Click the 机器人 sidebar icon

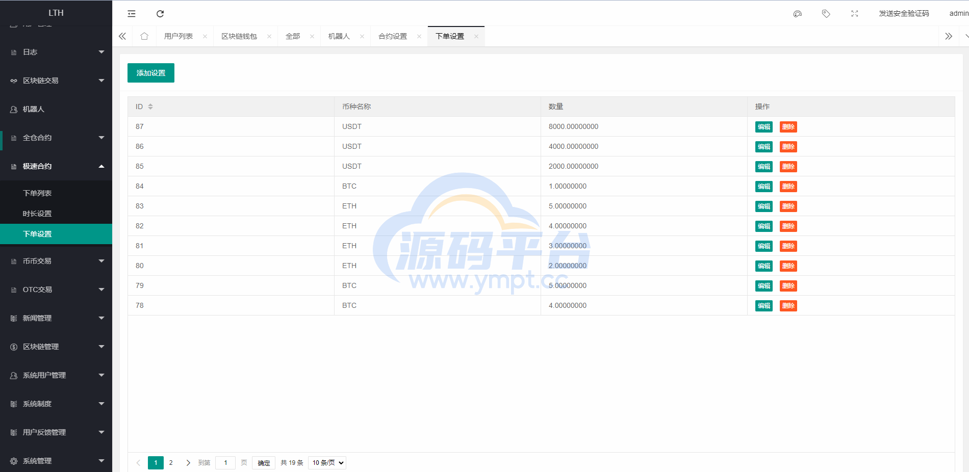click(14, 110)
